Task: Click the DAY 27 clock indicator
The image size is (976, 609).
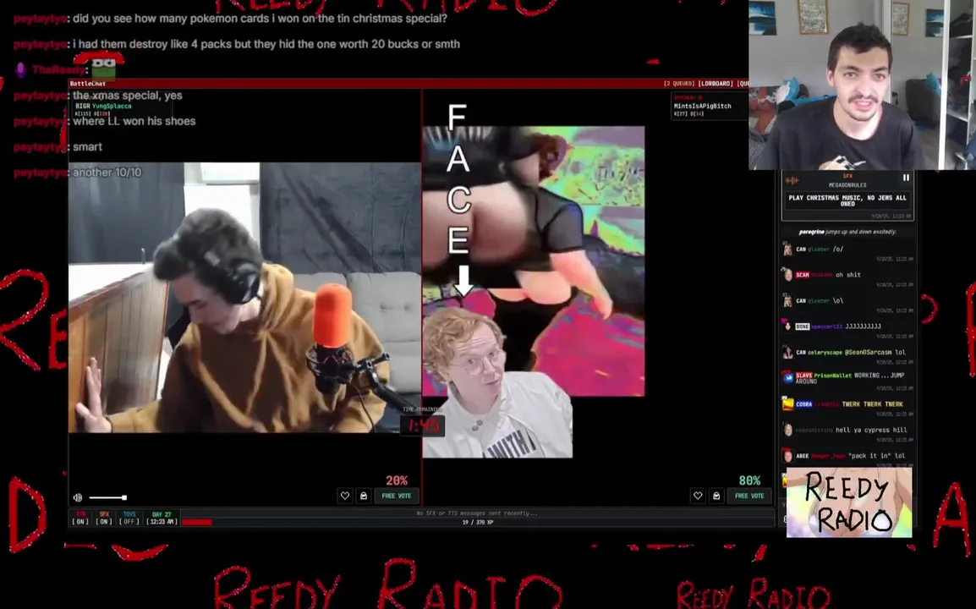Action: click(162, 518)
